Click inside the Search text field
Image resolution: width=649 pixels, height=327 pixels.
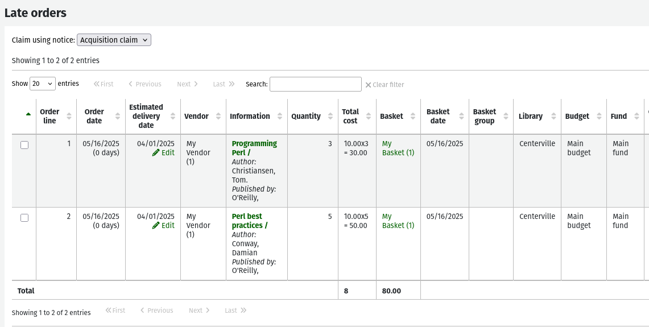315,84
